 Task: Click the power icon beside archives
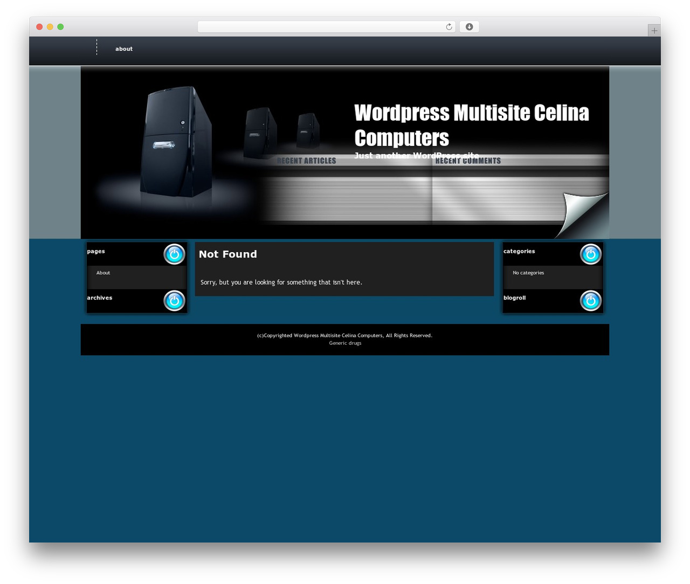tap(174, 301)
